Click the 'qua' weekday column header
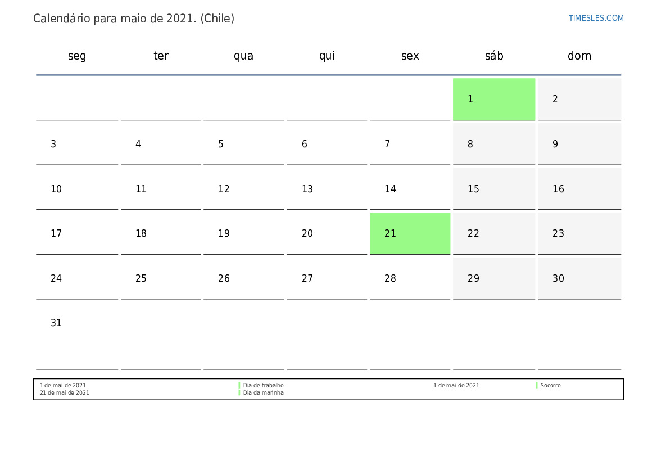 (243, 56)
